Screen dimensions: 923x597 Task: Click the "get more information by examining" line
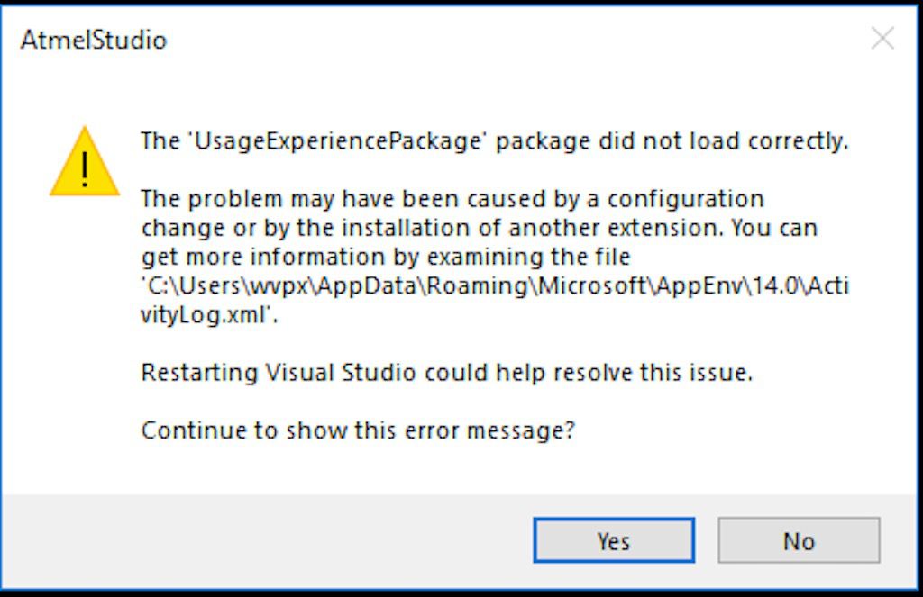click(x=386, y=257)
